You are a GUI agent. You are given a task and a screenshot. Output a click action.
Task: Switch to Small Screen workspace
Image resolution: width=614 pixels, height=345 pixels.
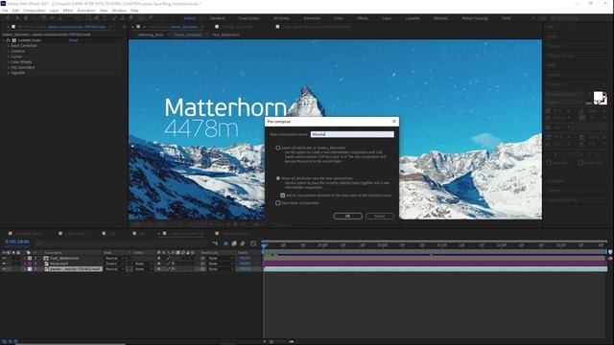tap(248, 18)
